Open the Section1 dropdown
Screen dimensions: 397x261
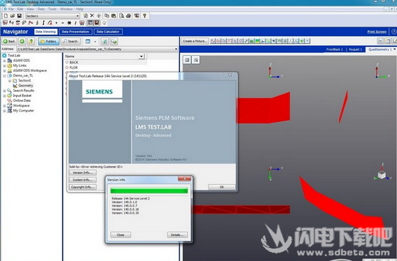[x=77, y=16]
